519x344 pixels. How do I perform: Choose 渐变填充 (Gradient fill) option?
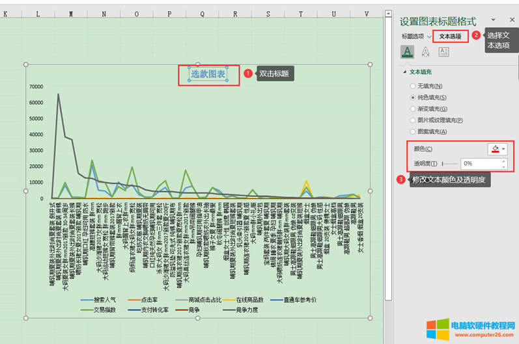[x=413, y=109]
